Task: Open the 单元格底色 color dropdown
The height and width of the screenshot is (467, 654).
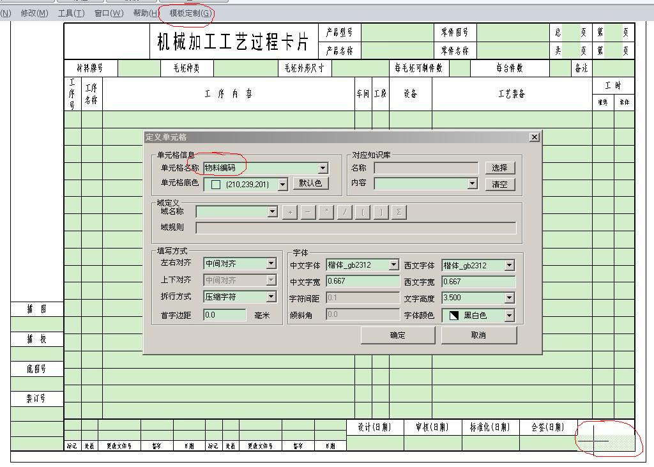Action: click(282, 184)
